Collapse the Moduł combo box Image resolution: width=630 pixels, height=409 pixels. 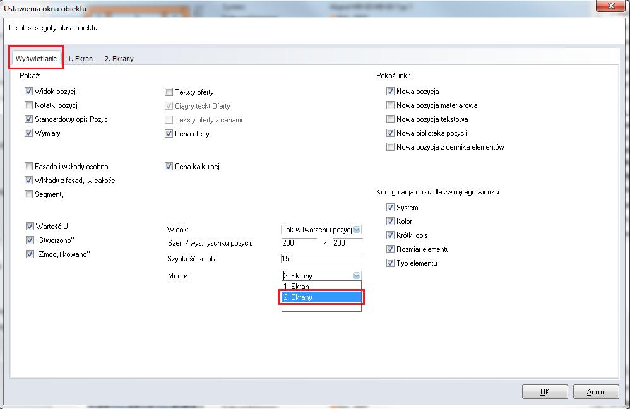point(357,276)
